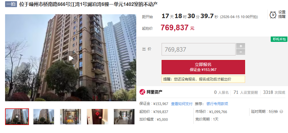This screenshot has height=133, width=288.
Task: Click the 阿里资产 logo icon
Action: coord(142,92)
